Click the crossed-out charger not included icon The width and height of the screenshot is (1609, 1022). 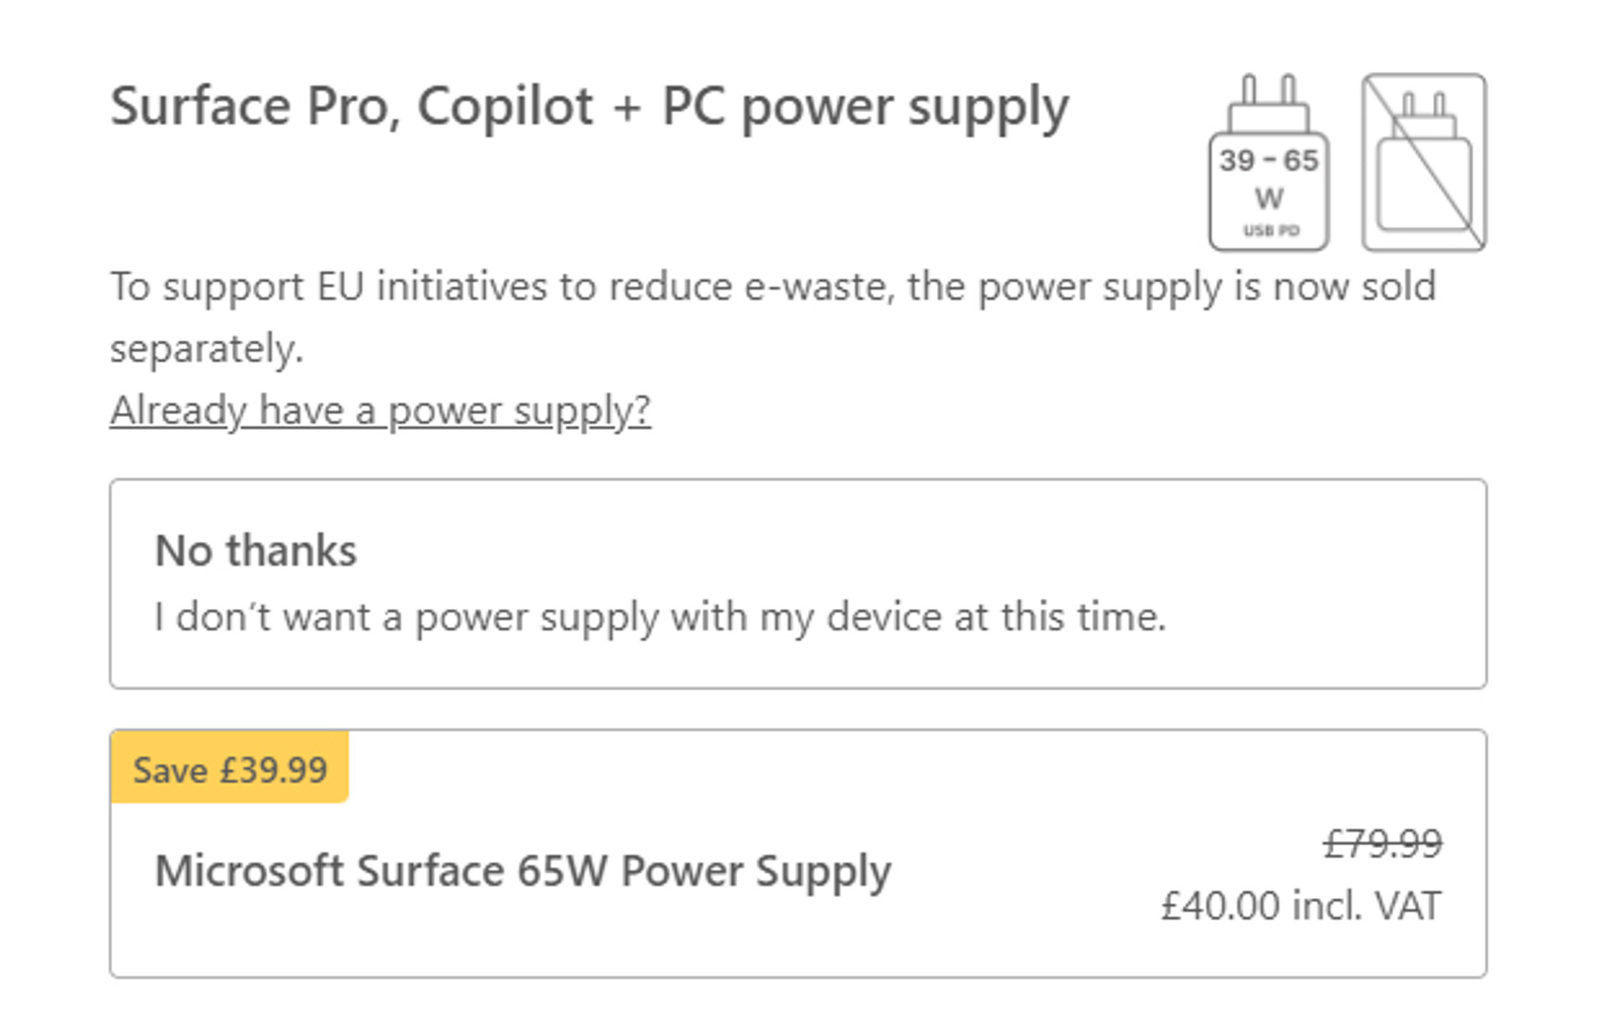coord(1425,163)
